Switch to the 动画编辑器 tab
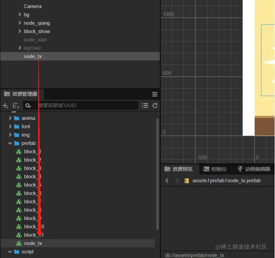Viewport: 275px width, 258px height. coord(254,169)
